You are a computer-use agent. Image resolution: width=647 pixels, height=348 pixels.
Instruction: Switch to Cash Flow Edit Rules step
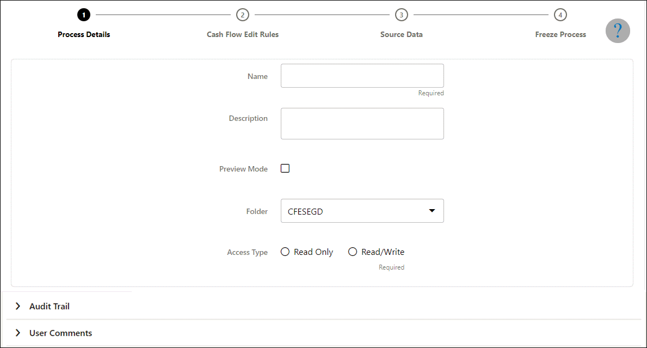tap(243, 35)
